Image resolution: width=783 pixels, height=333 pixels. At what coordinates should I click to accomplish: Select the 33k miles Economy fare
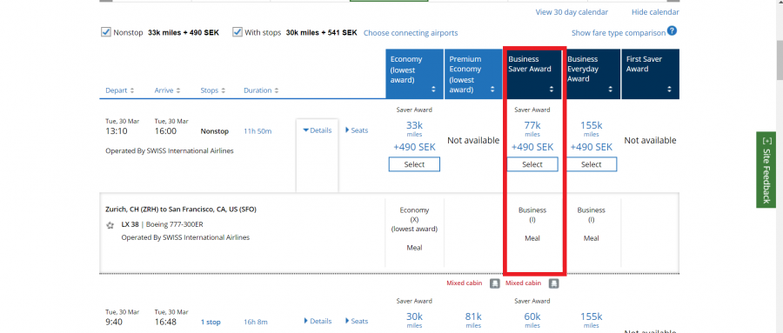(414, 164)
